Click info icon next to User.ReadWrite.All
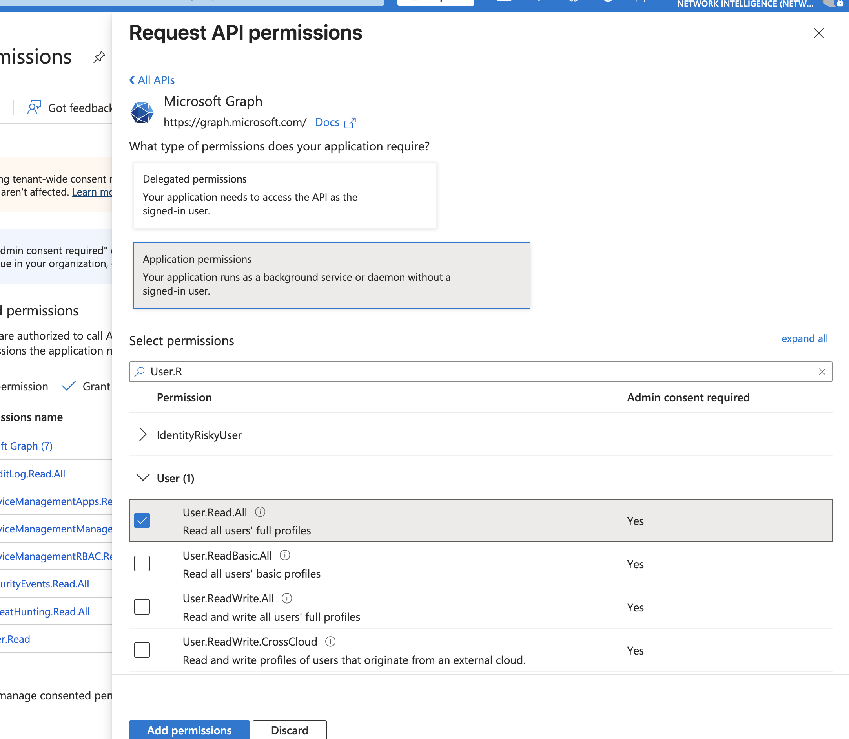This screenshot has width=849, height=739. 287,598
